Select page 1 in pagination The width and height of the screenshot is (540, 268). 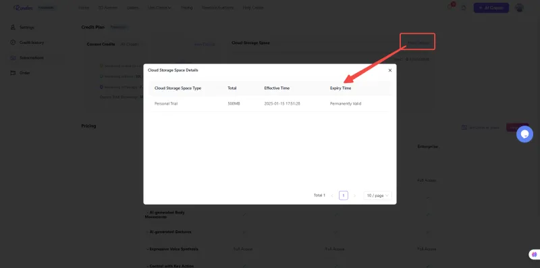[344, 196]
